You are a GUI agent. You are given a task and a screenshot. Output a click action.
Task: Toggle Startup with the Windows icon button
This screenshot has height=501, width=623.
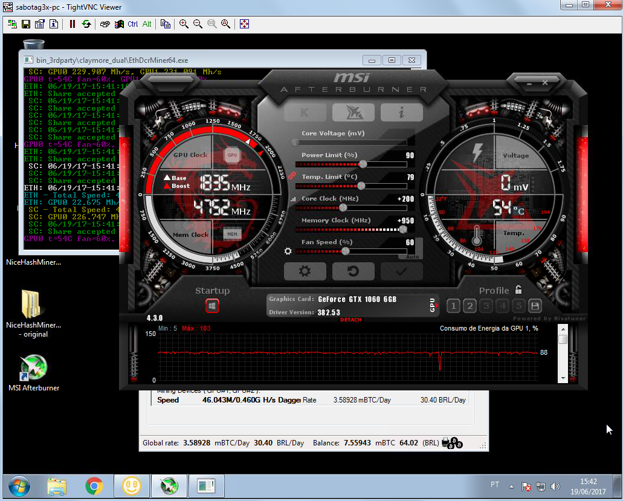pyautogui.click(x=212, y=306)
